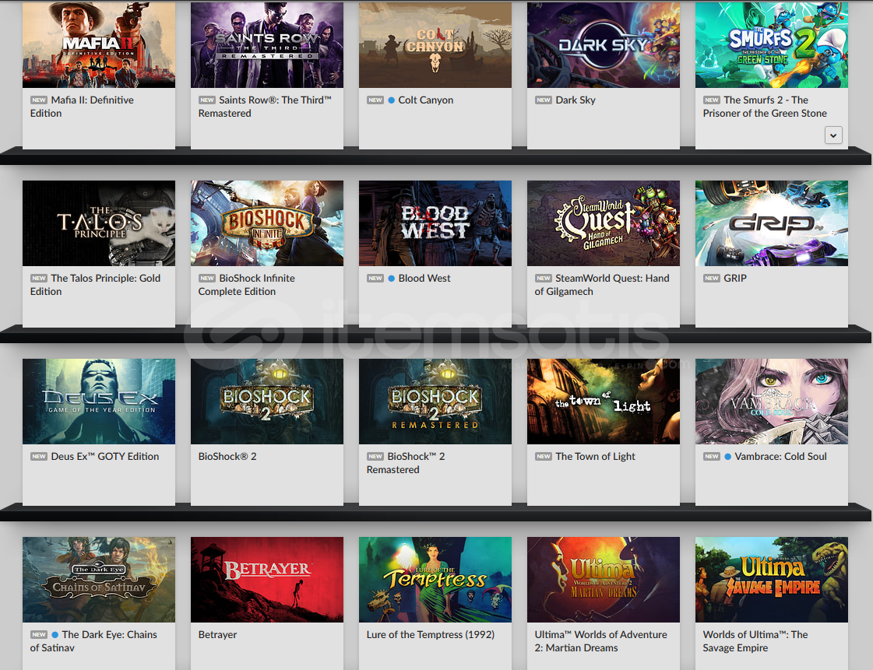Open the Blood West cover art

point(435,223)
